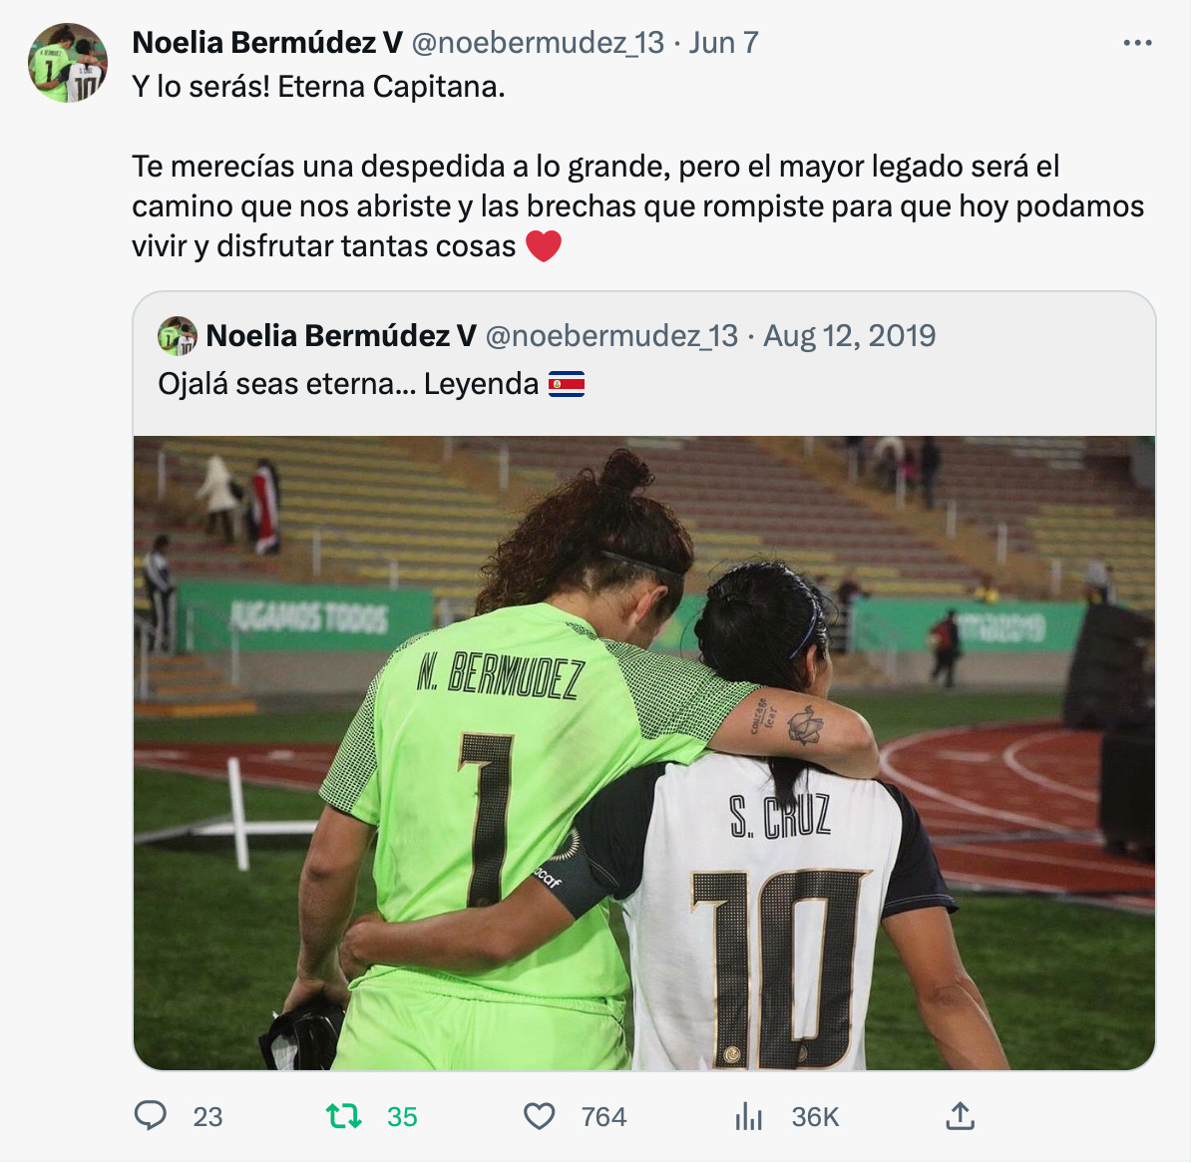Image resolution: width=1191 pixels, height=1163 pixels.
Task: Open the Jun 7 timestamp link
Action: tap(724, 43)
